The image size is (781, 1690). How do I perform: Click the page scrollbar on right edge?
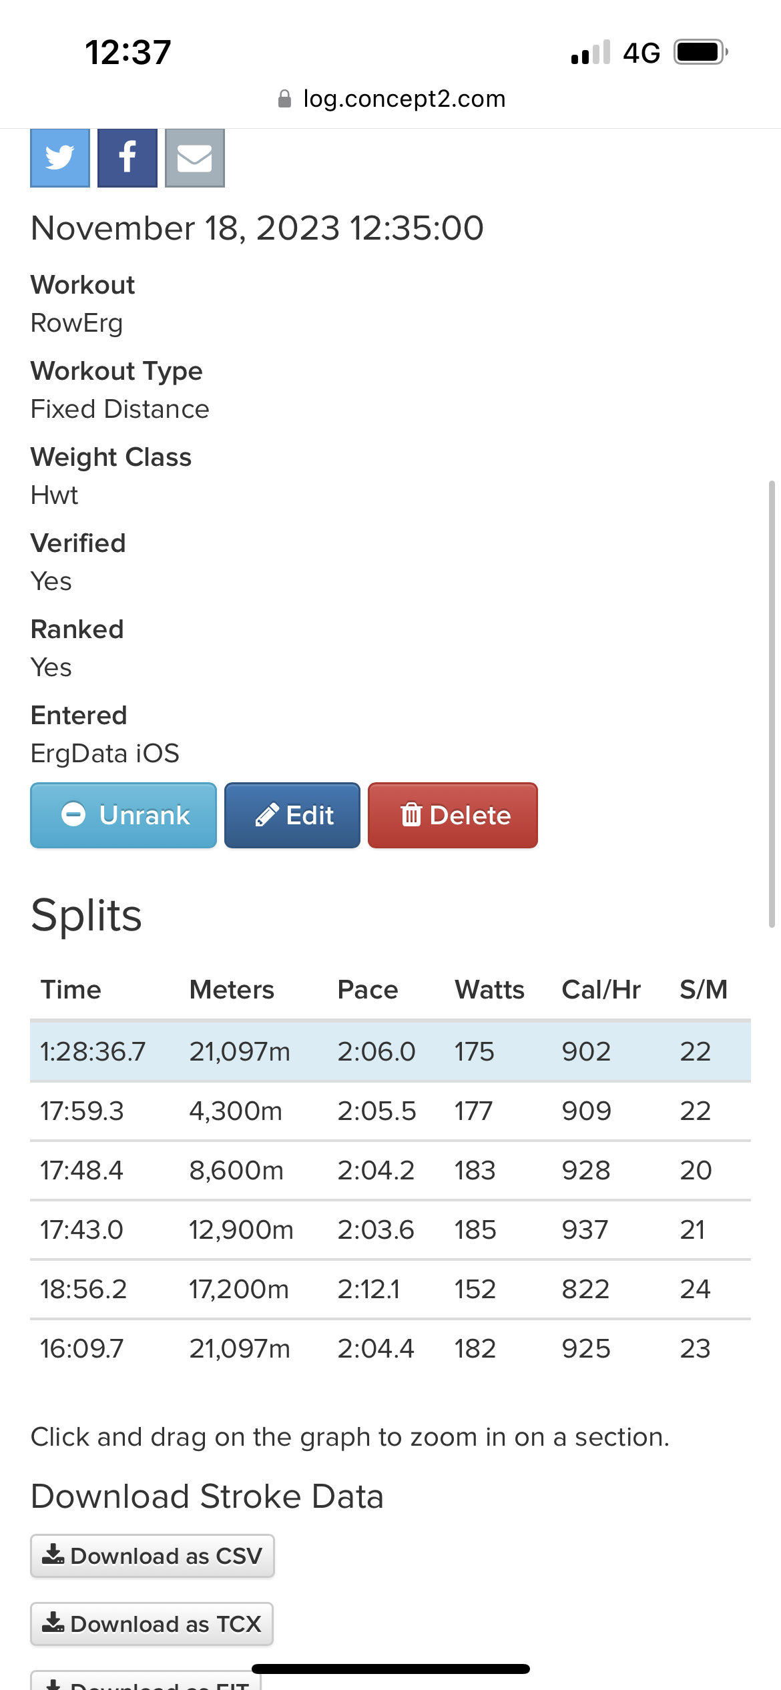772,704
